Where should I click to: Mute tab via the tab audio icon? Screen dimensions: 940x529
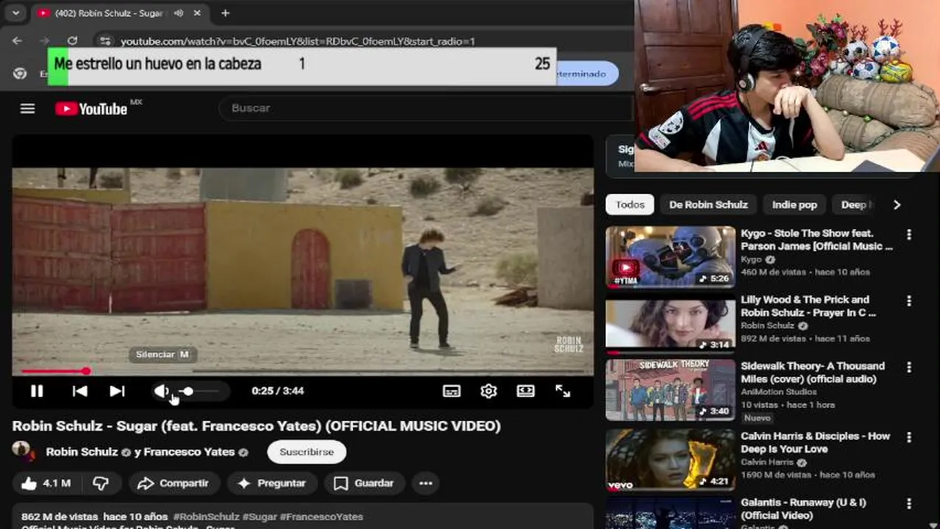point(179,13)
